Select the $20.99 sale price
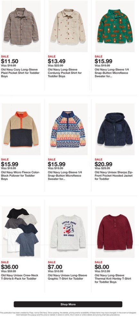139x317 pixels. [x=103, y=164]
